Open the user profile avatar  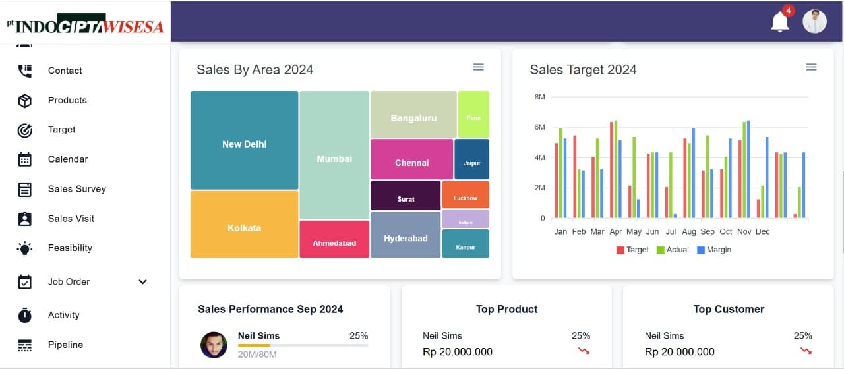point(814,22)
